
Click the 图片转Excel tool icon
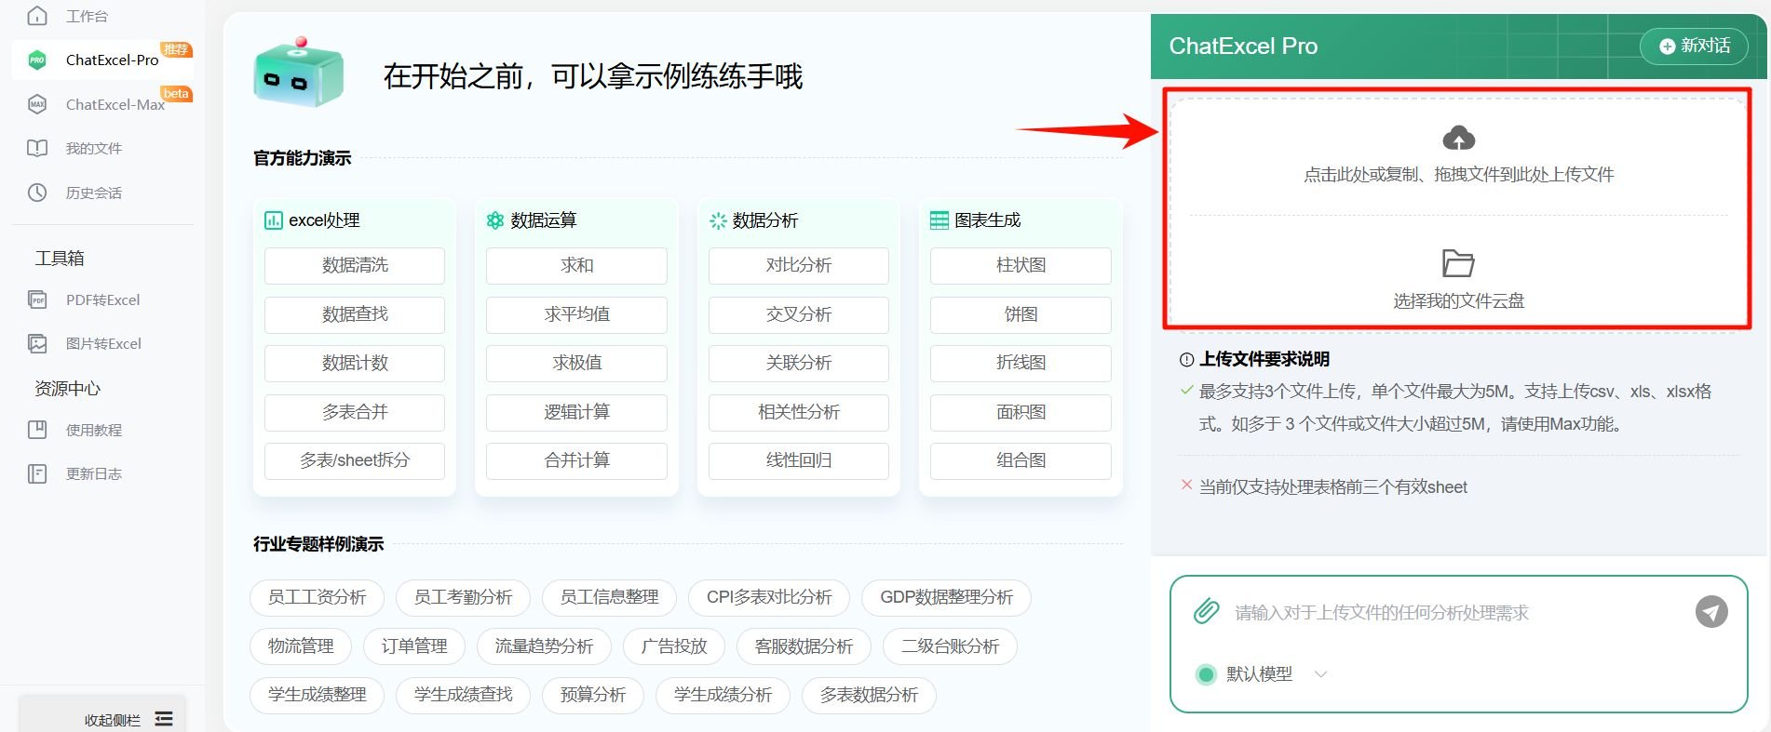pyautogui.click(x=37, y=343)
